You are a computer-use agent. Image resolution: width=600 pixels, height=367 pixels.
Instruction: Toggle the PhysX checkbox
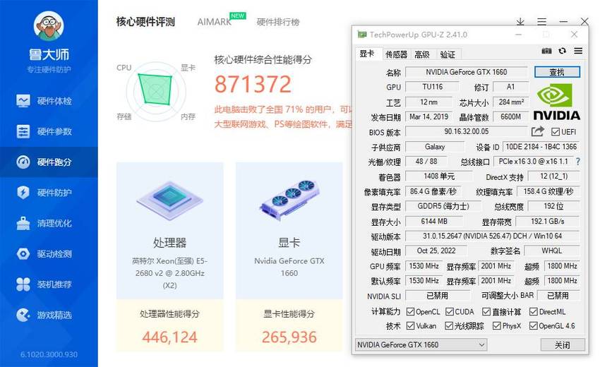coord(497,325)
